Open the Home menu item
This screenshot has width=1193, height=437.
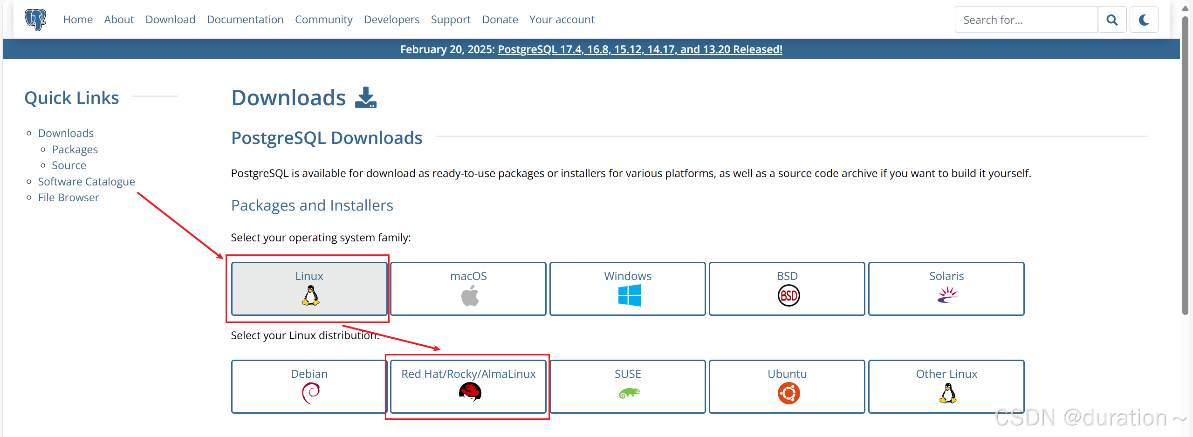tap(78, 20)
